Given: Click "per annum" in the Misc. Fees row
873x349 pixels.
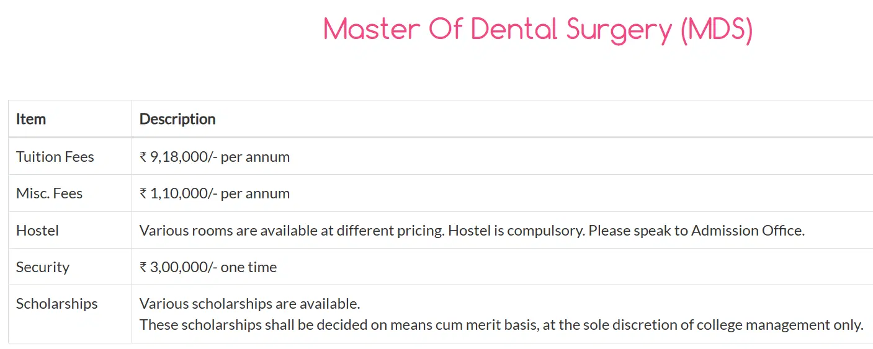Looking at the screenshot, I should pos(255,193).
